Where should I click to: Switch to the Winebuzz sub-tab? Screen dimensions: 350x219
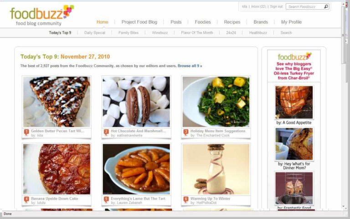[160, 33]
